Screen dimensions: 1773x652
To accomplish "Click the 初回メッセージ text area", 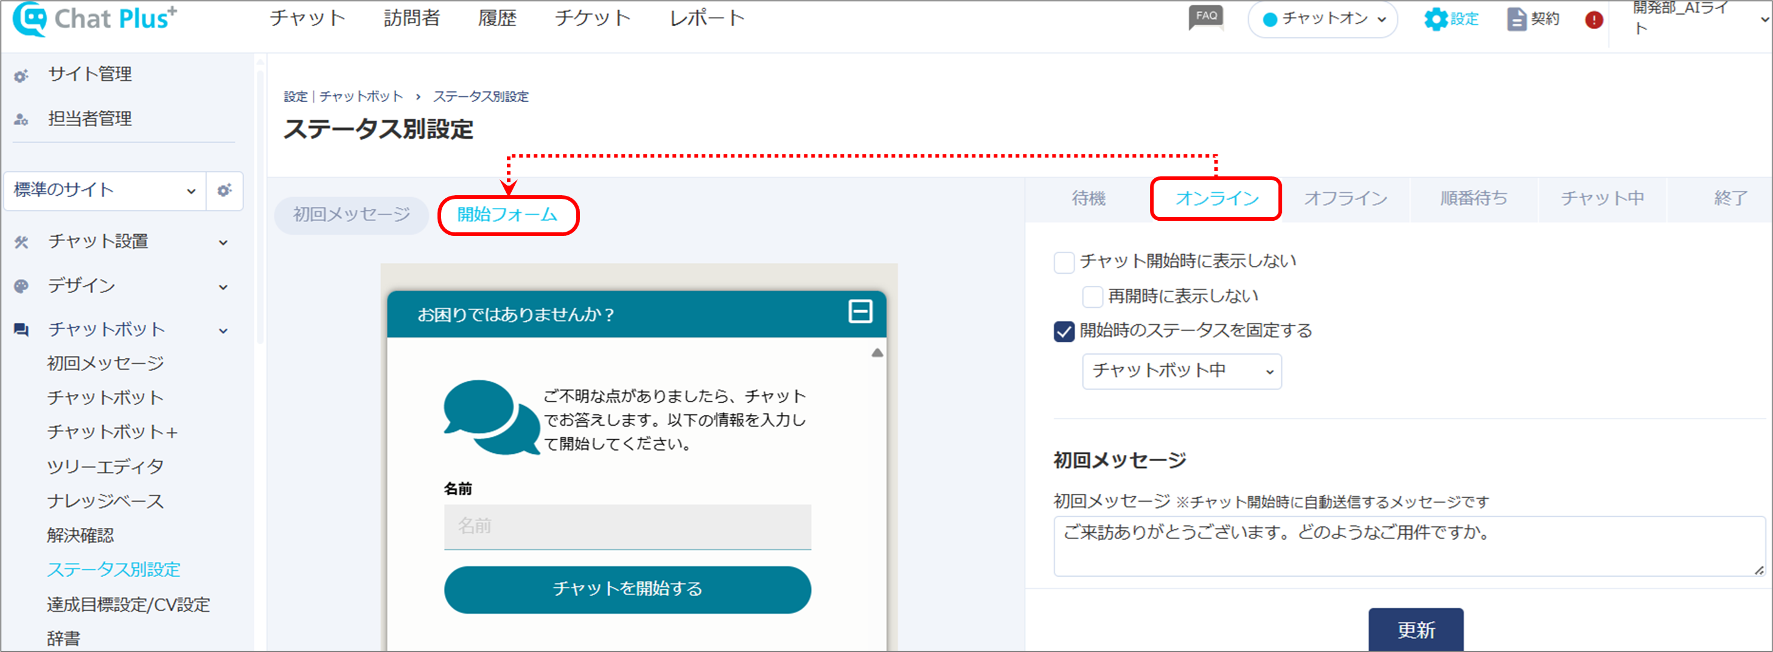I will tap(1409, 547).
